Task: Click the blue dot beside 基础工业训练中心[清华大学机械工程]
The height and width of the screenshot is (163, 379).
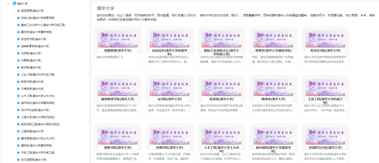Action: (x=18, y=25)
